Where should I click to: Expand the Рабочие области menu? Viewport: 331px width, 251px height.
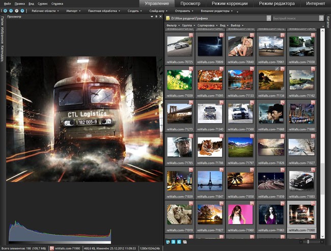[x=45, y=10]
